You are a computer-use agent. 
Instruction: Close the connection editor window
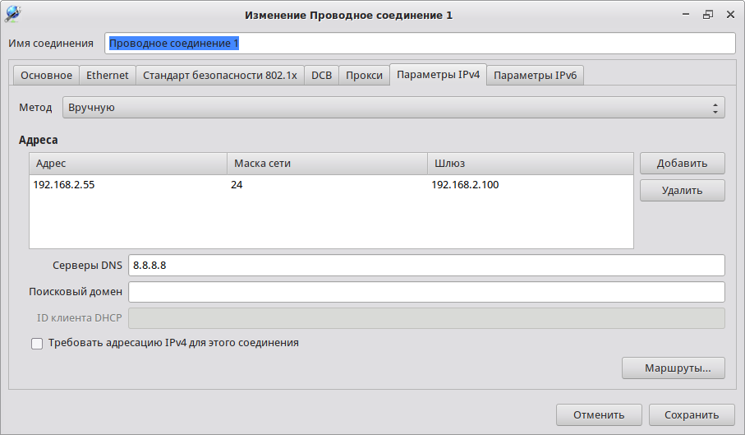(729, 15)
